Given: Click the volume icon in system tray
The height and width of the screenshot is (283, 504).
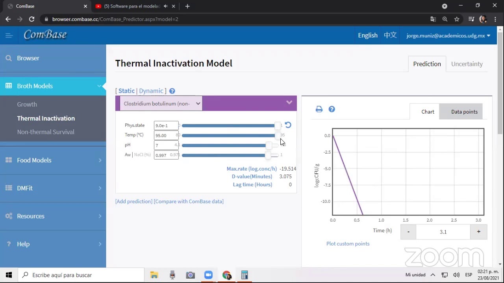Looking at the screenshot, I should 456,275.
